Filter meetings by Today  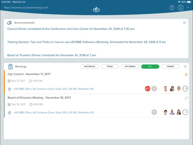110,66
